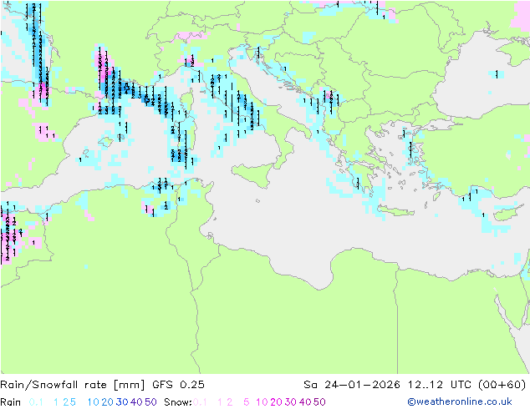Click the "Rain" legend label
This screenshot has height=409, width=530.
[11, 402]
